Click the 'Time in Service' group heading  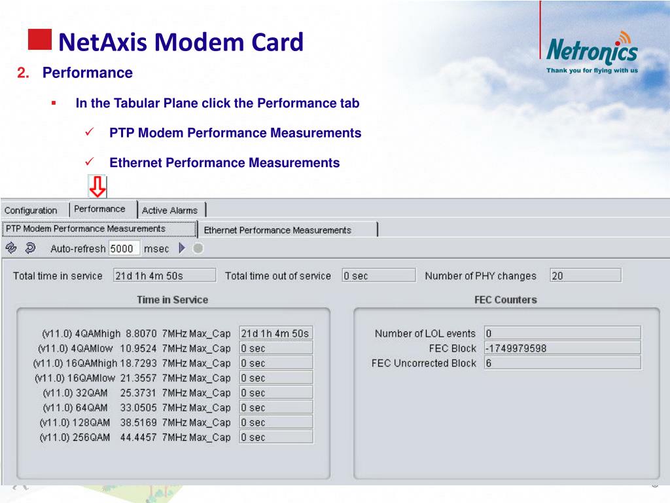click(x=173, y=300)
